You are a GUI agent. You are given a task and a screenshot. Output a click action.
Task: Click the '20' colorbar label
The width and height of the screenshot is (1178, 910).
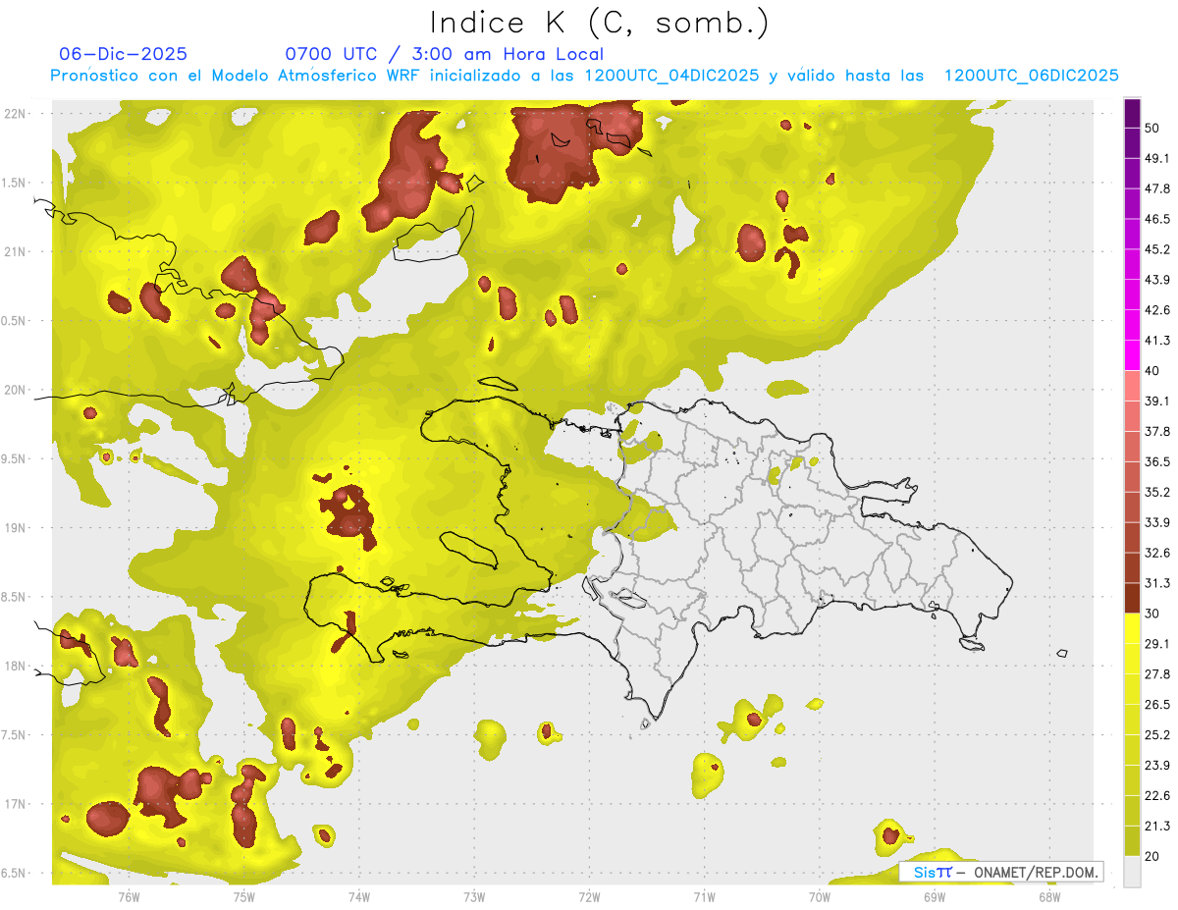pos(1152,857)
